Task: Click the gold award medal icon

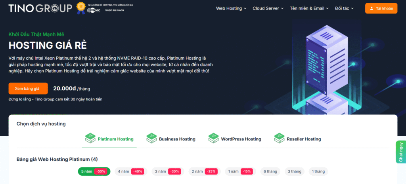Action: click(81, 8)
